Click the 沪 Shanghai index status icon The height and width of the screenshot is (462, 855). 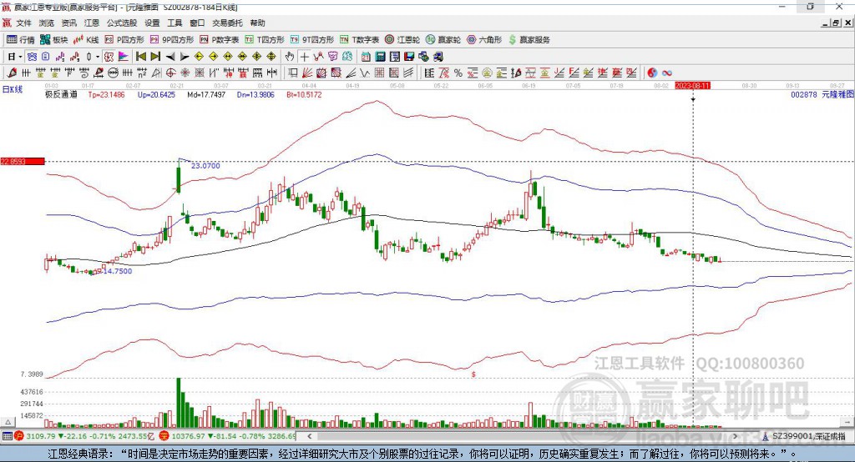tap(19, 436)
